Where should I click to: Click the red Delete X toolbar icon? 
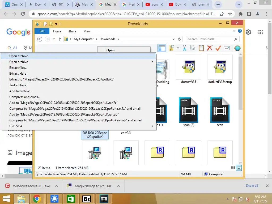[x=210, y=48]
